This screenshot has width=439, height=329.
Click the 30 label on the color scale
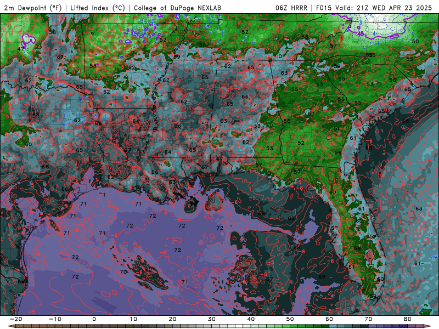212,319
